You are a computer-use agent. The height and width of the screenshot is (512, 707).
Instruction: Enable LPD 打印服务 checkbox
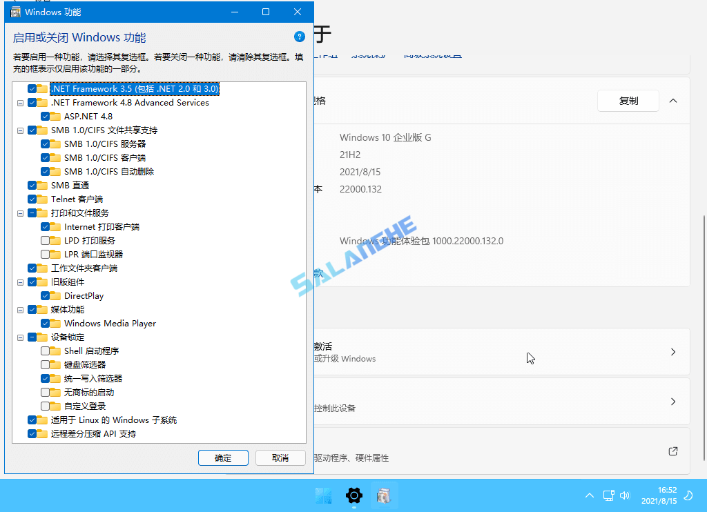[45, 241]
